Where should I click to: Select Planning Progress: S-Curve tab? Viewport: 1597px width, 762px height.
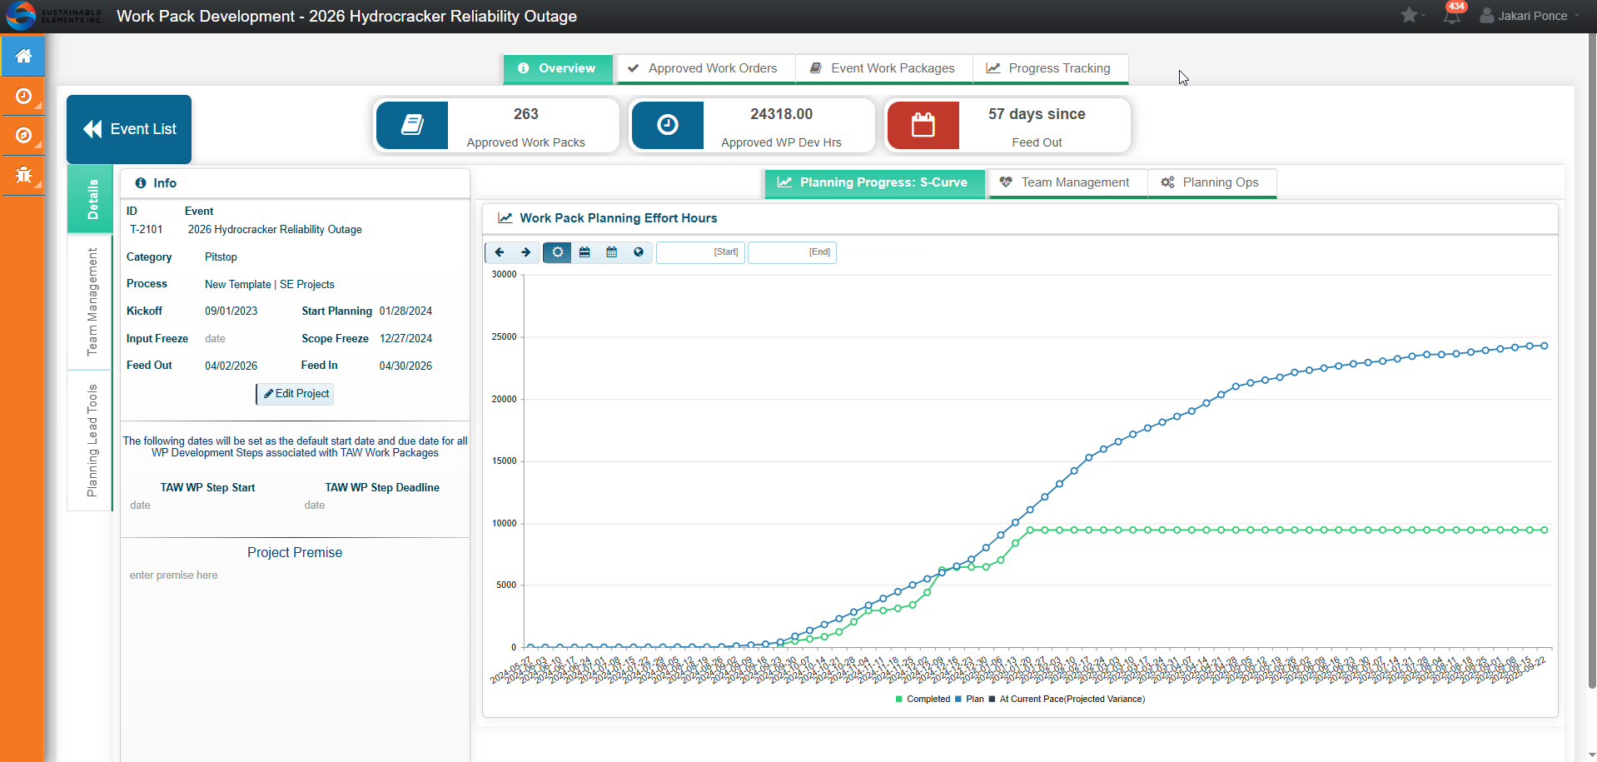[x=874, y=182]
